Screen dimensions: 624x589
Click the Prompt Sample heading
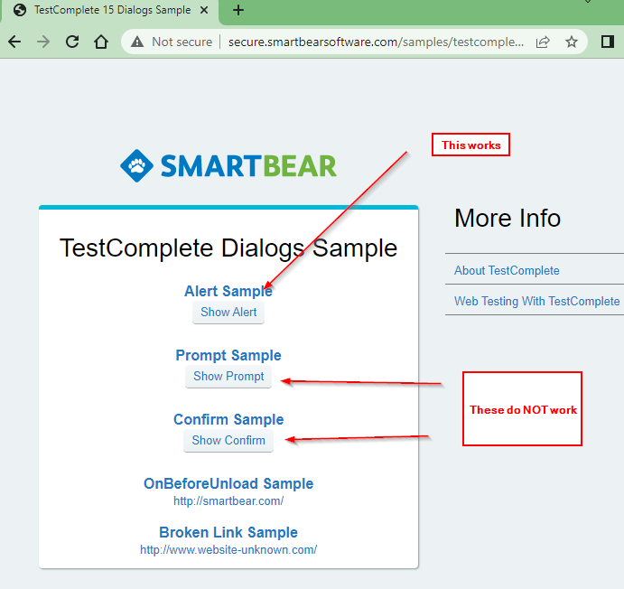(x=228, y=355)
